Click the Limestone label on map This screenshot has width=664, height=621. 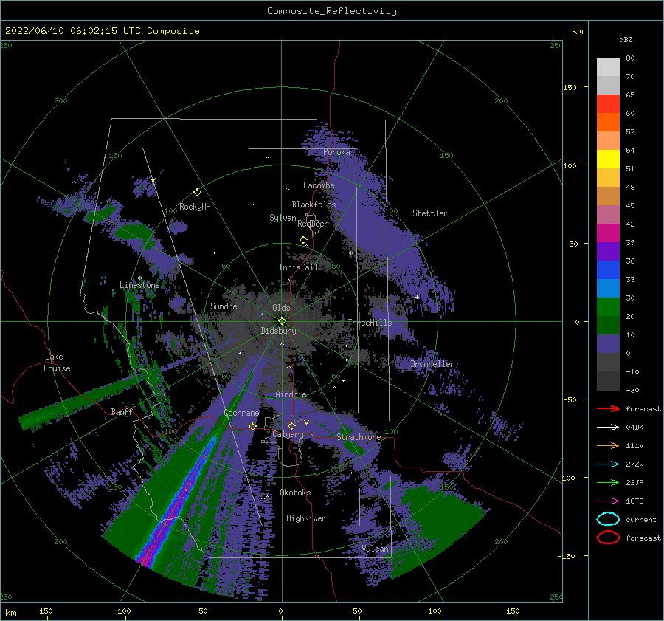click(139, 285)
